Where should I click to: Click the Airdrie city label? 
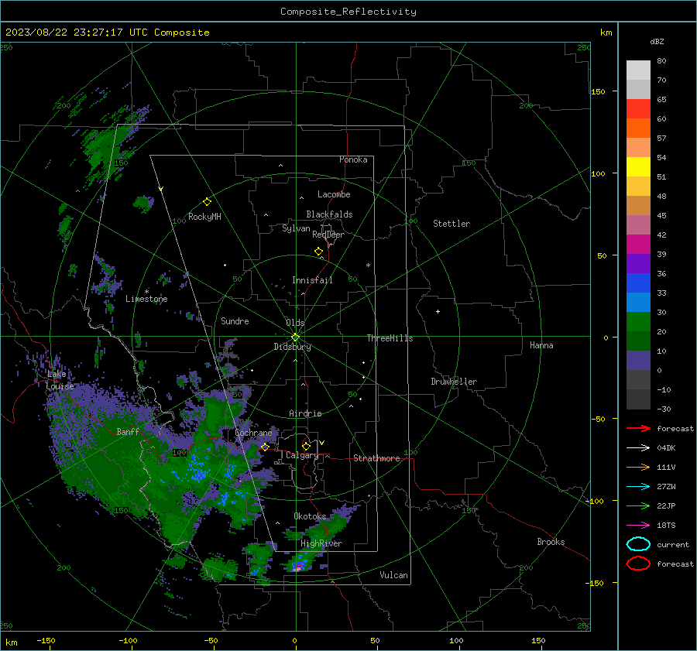pos(305,413)
